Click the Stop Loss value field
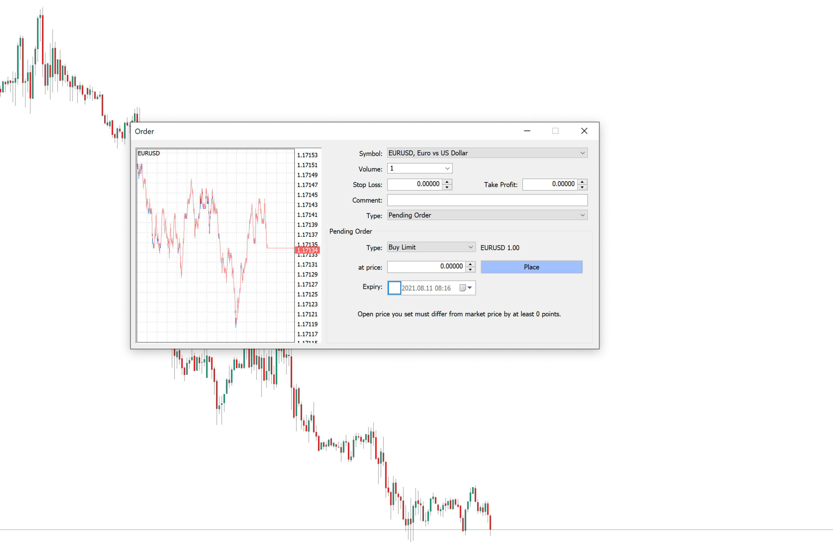This screenshot has width=833, height=550. point(415,184)
